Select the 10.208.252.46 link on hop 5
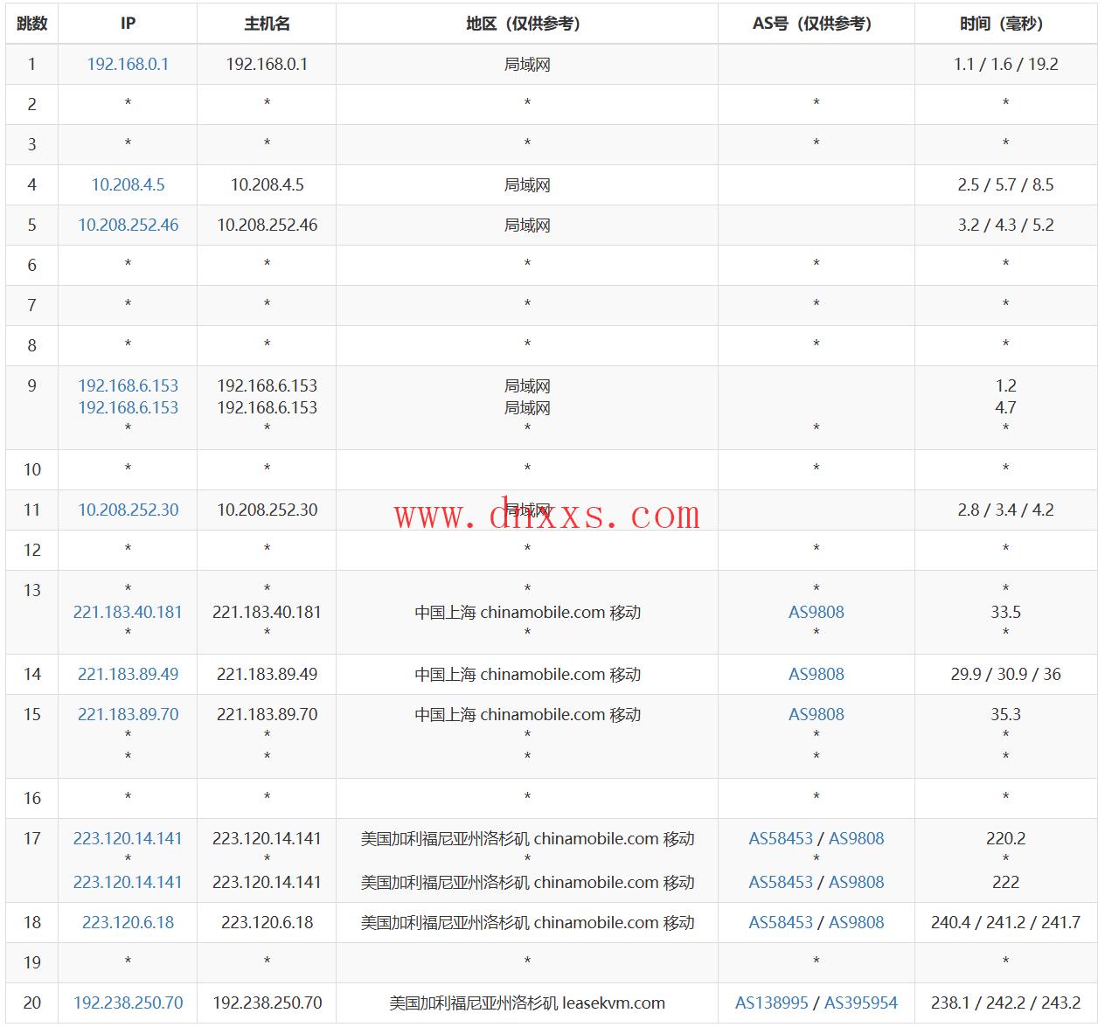1098x1027 pixels. pyautogui.click(x=128, y=225)
